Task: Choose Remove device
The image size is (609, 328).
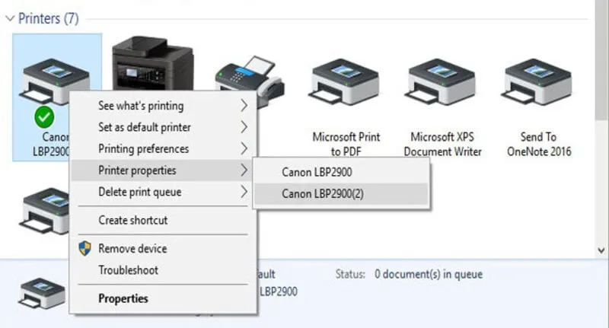Action: coord(163,248)
